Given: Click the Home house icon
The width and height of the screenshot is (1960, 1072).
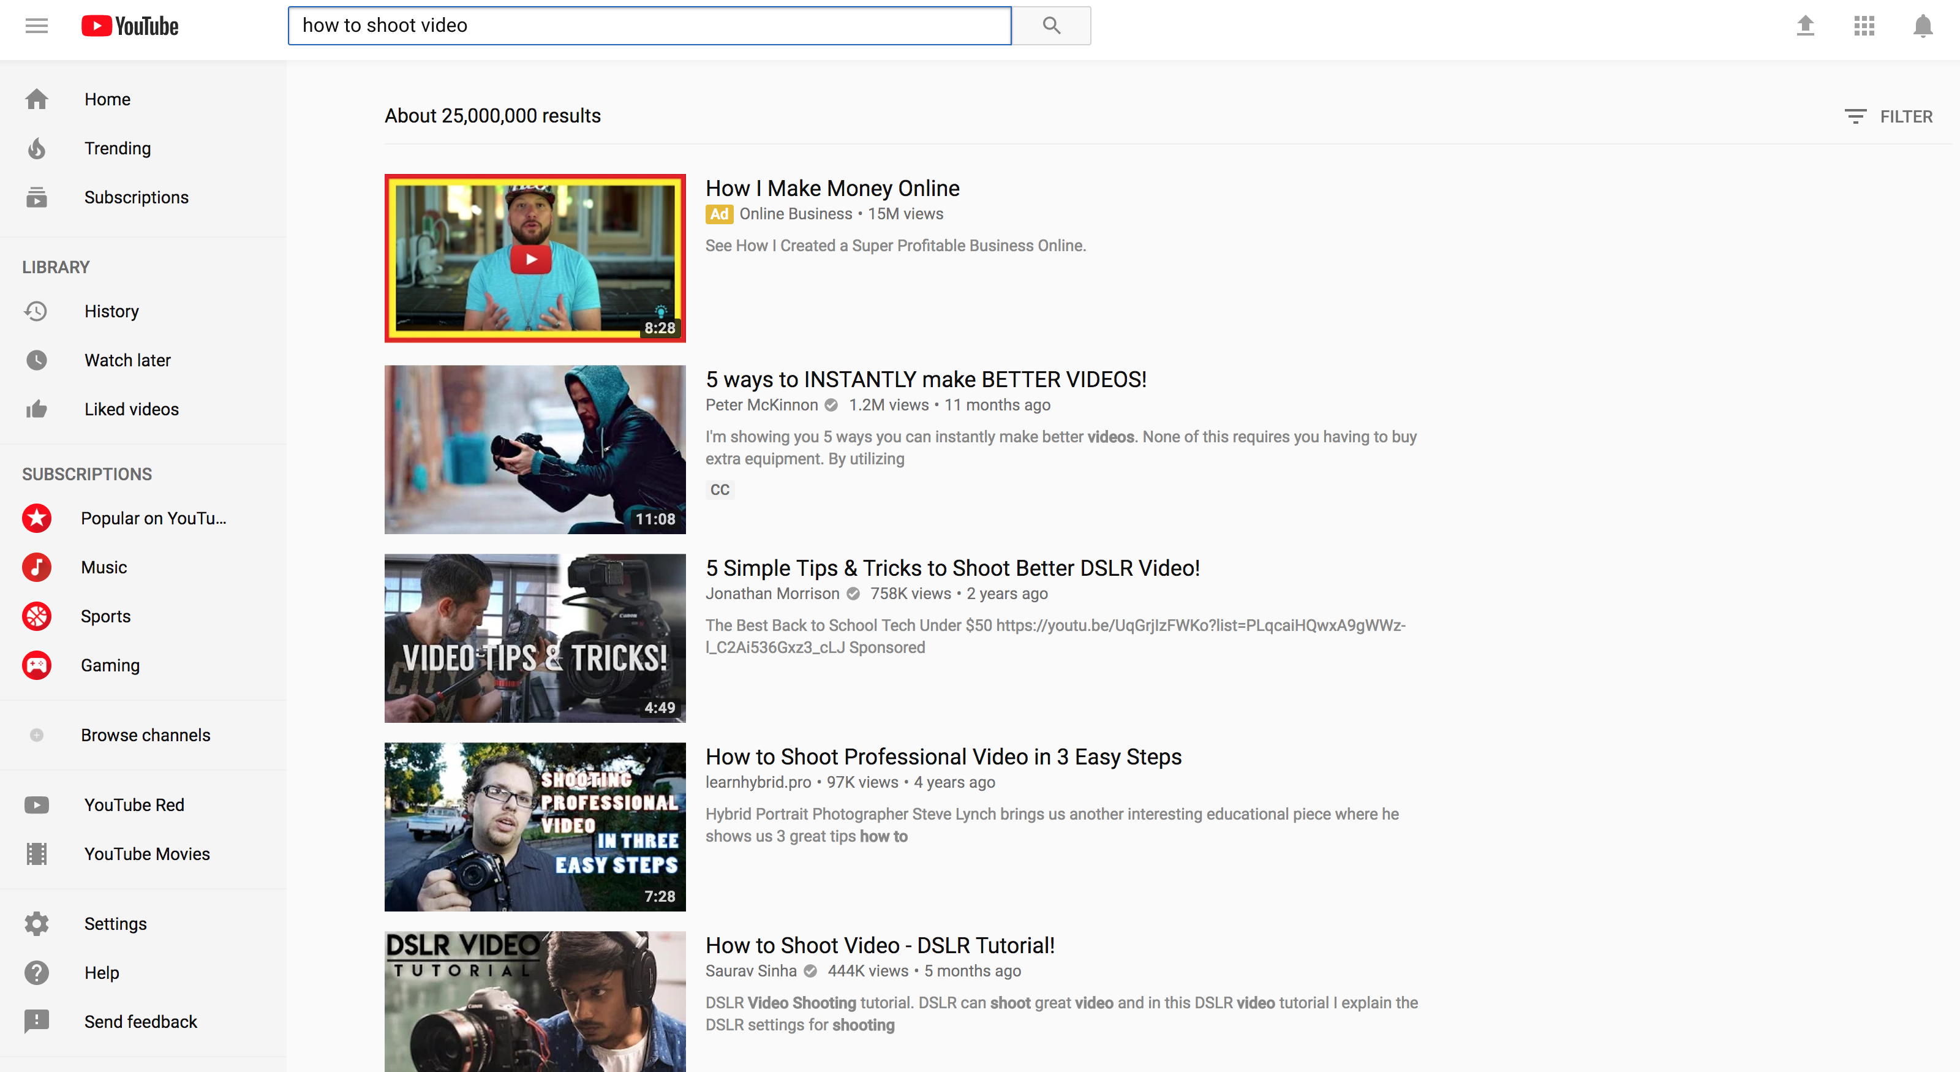Looking at the screenshot, I should [x=37, y=99].
